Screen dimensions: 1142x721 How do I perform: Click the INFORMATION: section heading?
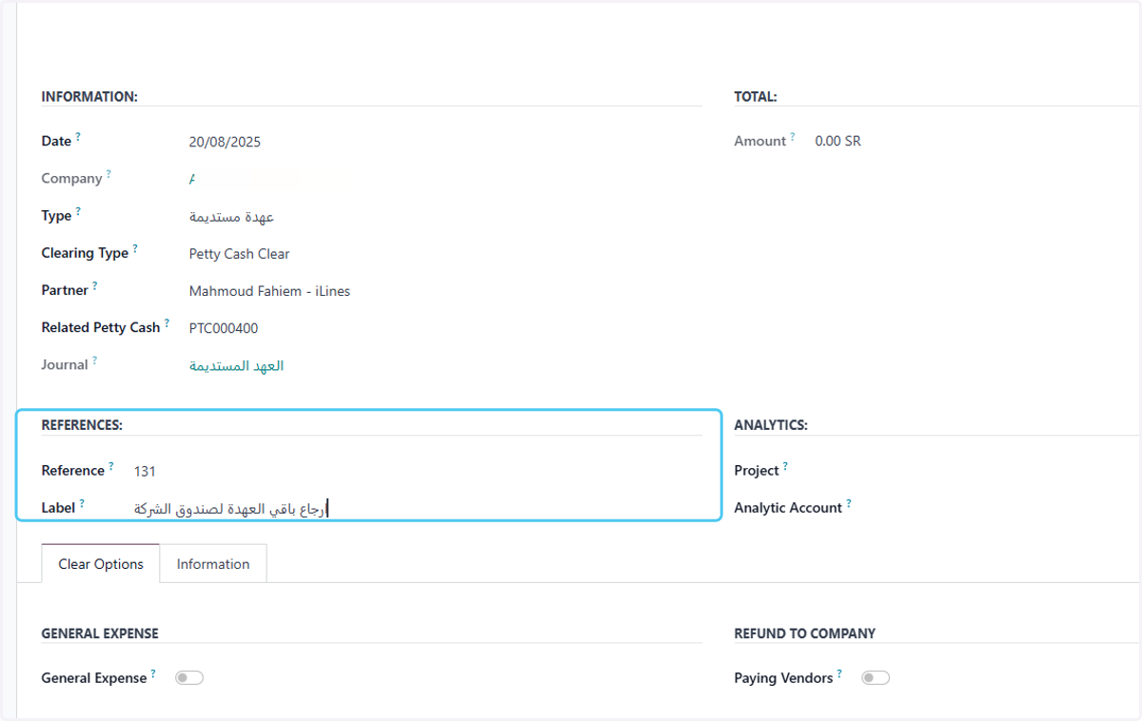coord(89,97)
